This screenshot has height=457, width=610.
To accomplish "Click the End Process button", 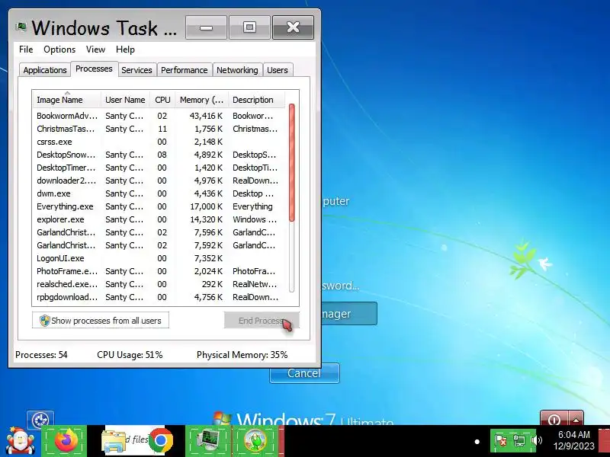I will pos(262,320).
